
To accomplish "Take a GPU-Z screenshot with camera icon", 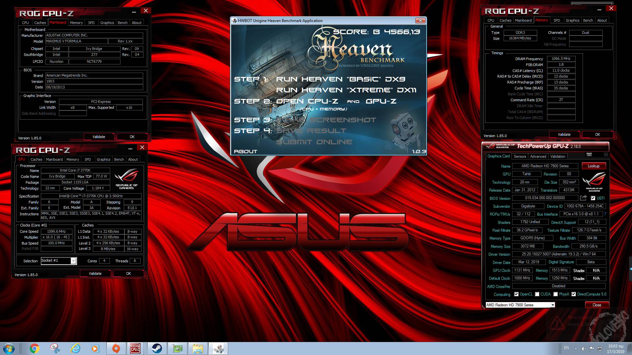I will coord(589,154).
